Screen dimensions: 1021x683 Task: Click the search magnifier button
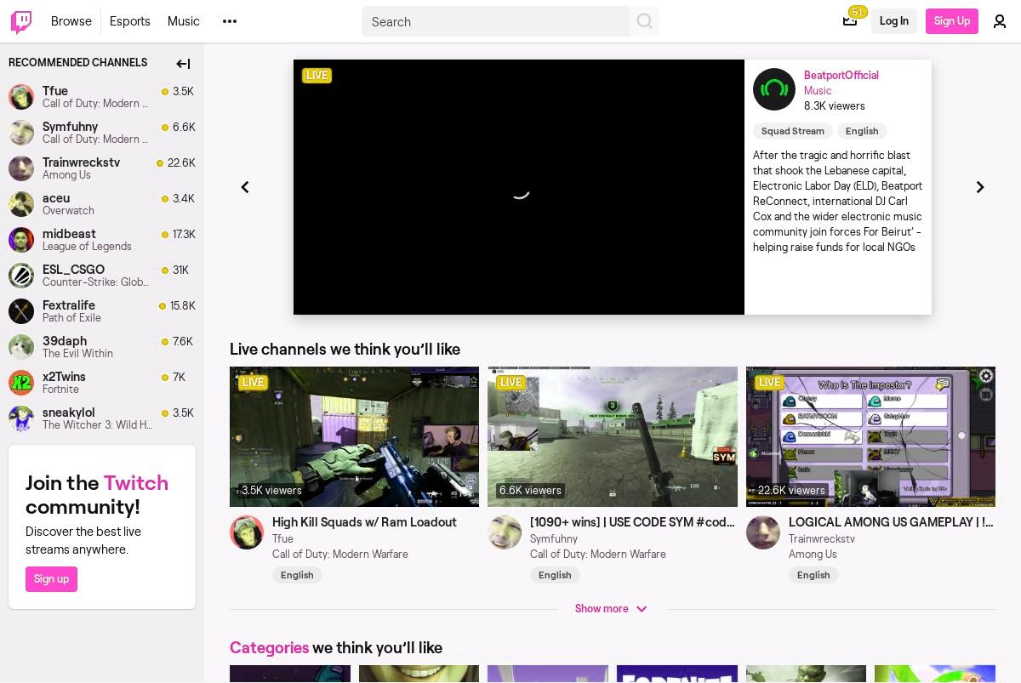coord(644,21)
